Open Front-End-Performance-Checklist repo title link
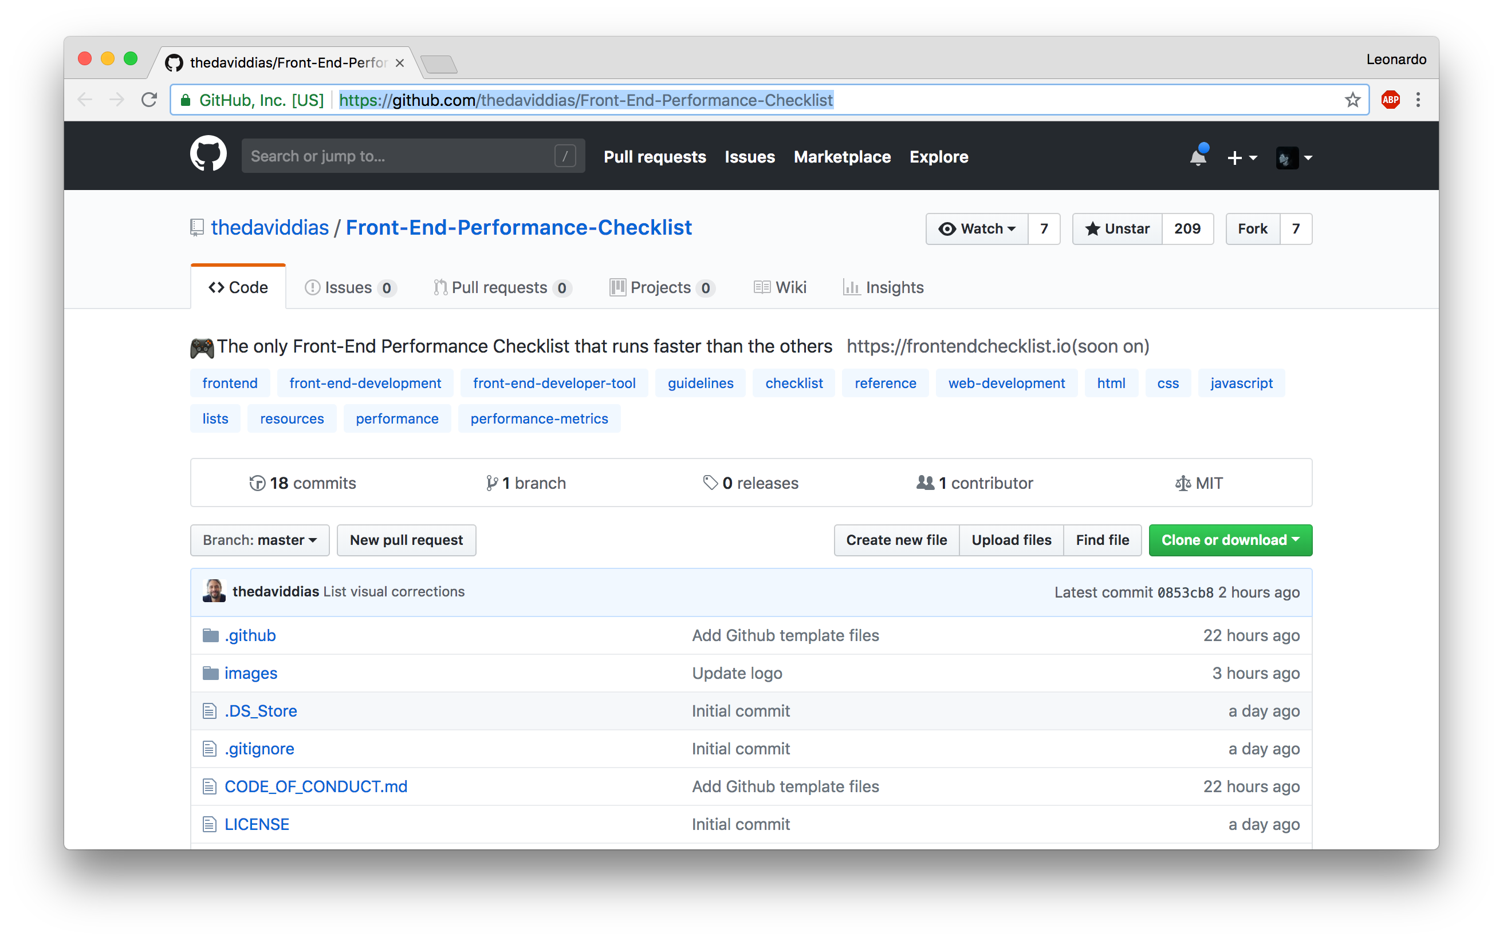This screenshot has height=941, width=1503. coord(518,227)
